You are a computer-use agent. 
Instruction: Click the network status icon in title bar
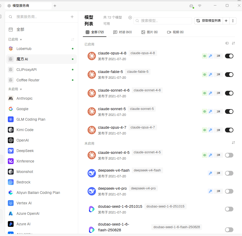(192, 6)
